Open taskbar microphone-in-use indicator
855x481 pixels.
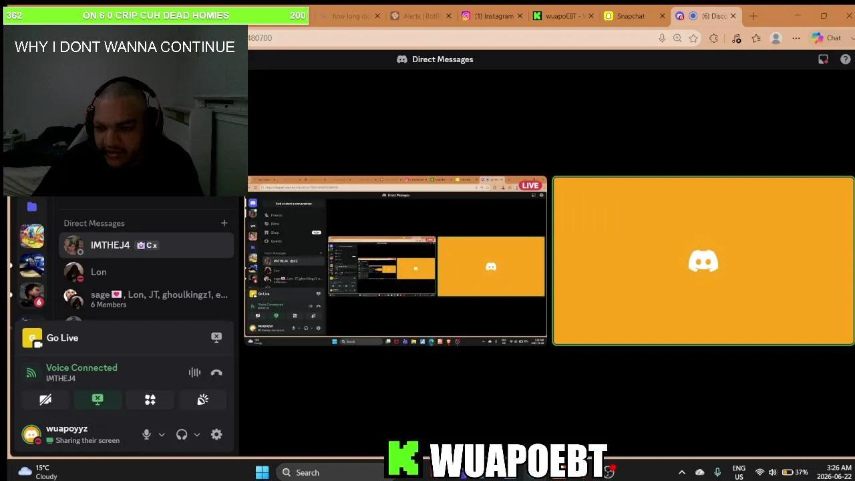click(717, 472)
